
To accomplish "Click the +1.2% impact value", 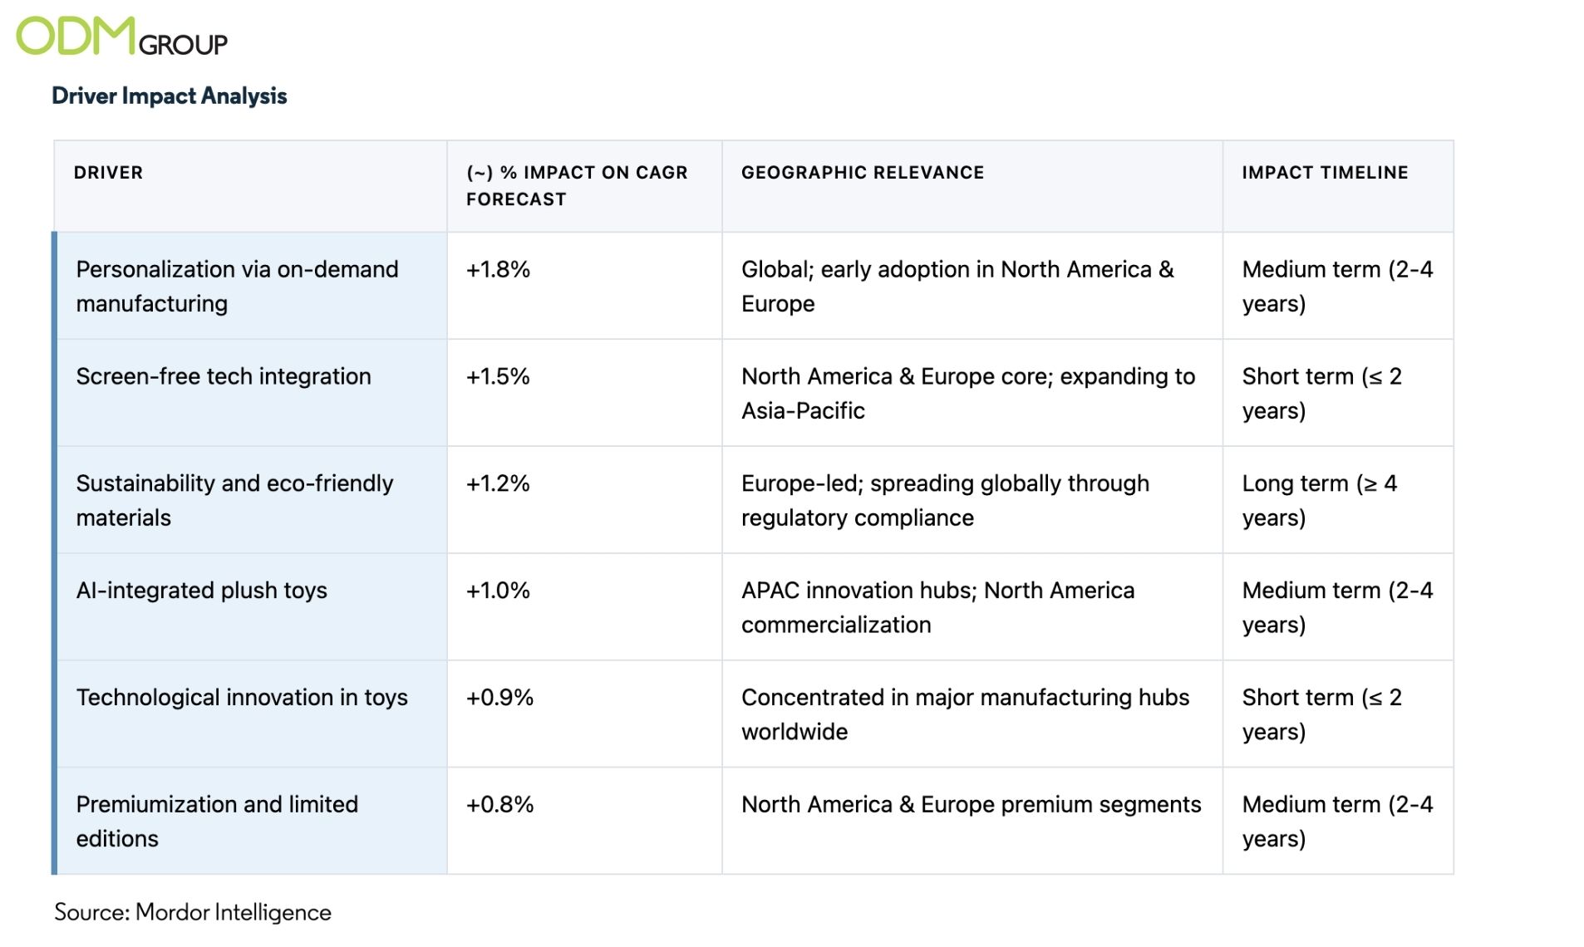I will pyautogui.click(x=498, y=483).
